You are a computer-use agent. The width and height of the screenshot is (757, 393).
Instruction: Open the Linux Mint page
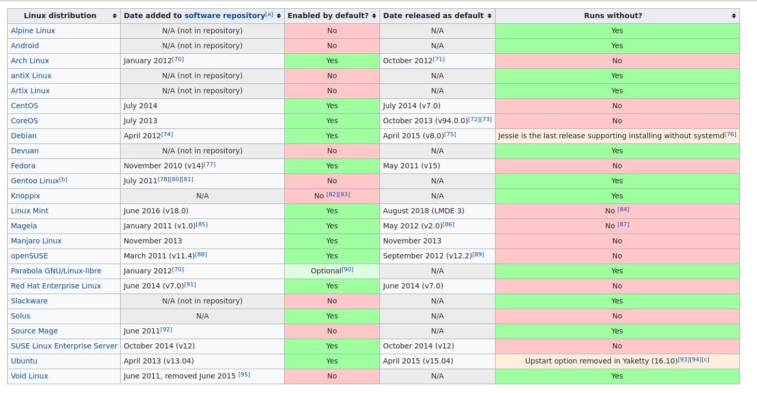[30, 211]
